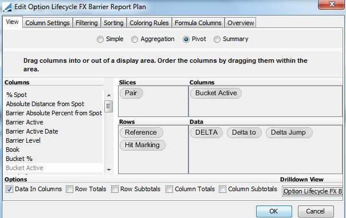Open the Column Settings tab
This screenshot has height=218, width=346.
point(48,23)
